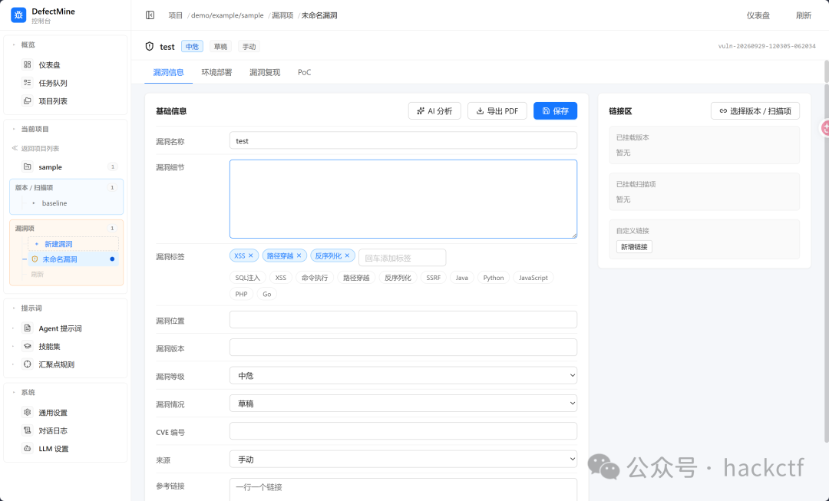
Task: Remove the XSS tag with its x
Action: click(x=251, y=255)
